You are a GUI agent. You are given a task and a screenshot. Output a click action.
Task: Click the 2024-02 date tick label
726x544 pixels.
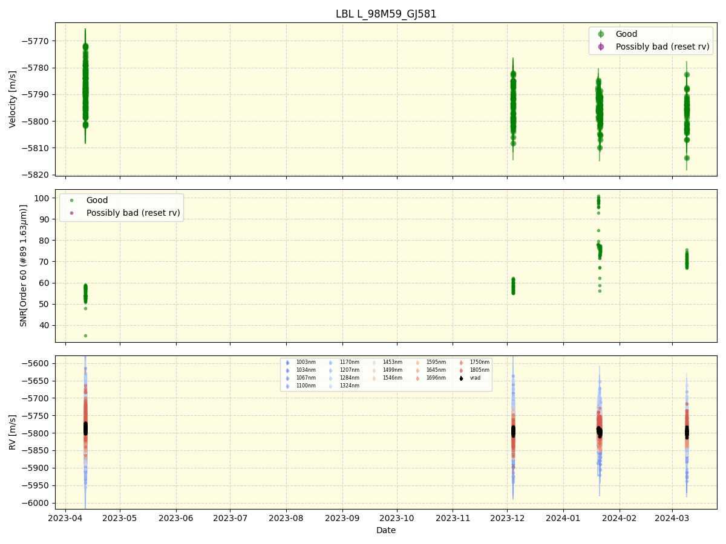coord(620,518)
